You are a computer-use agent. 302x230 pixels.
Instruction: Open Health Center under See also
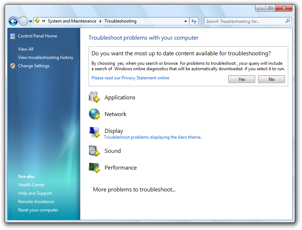coord(31,185)
